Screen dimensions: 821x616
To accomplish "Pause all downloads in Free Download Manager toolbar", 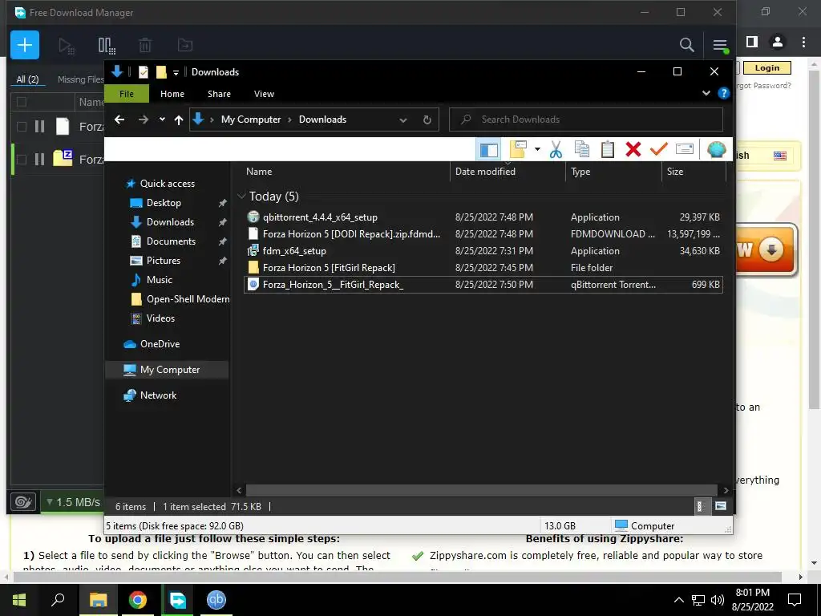I will coord(107,46).
